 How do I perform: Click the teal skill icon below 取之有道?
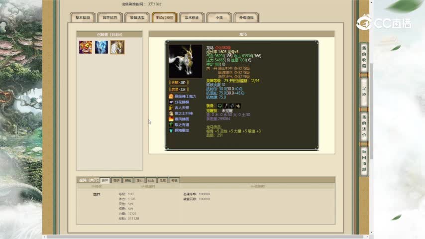coord(171,130)
